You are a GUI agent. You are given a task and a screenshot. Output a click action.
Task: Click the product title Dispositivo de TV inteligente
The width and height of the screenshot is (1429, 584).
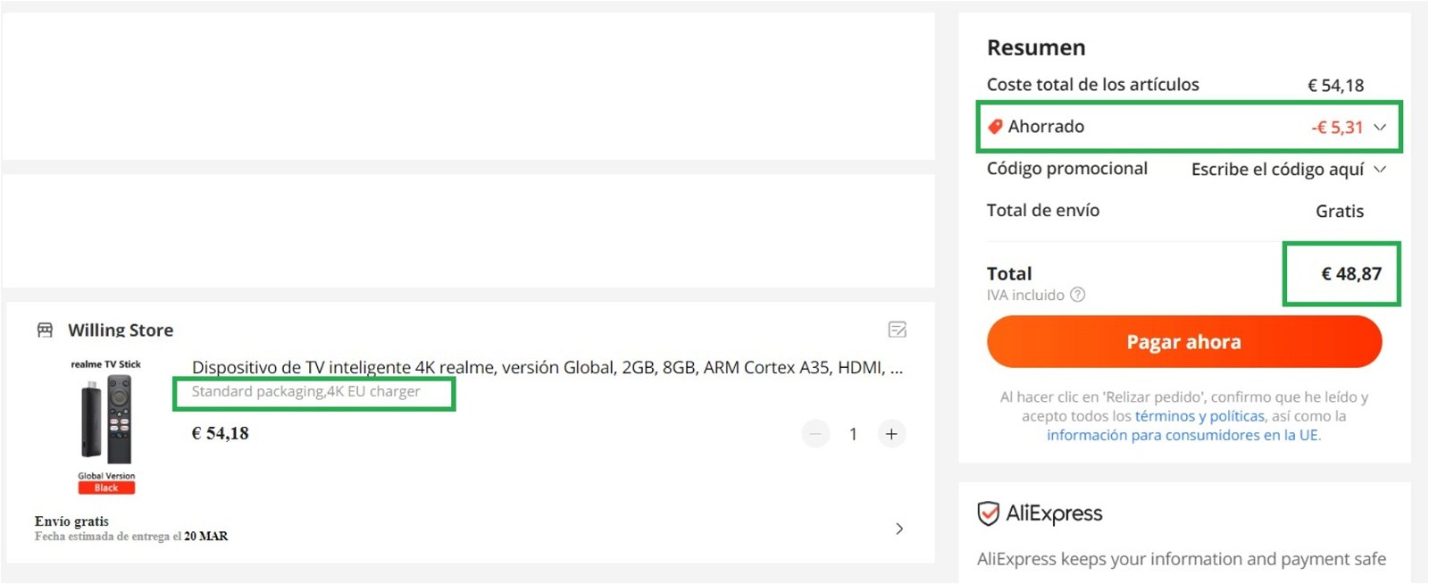point(547,367)
